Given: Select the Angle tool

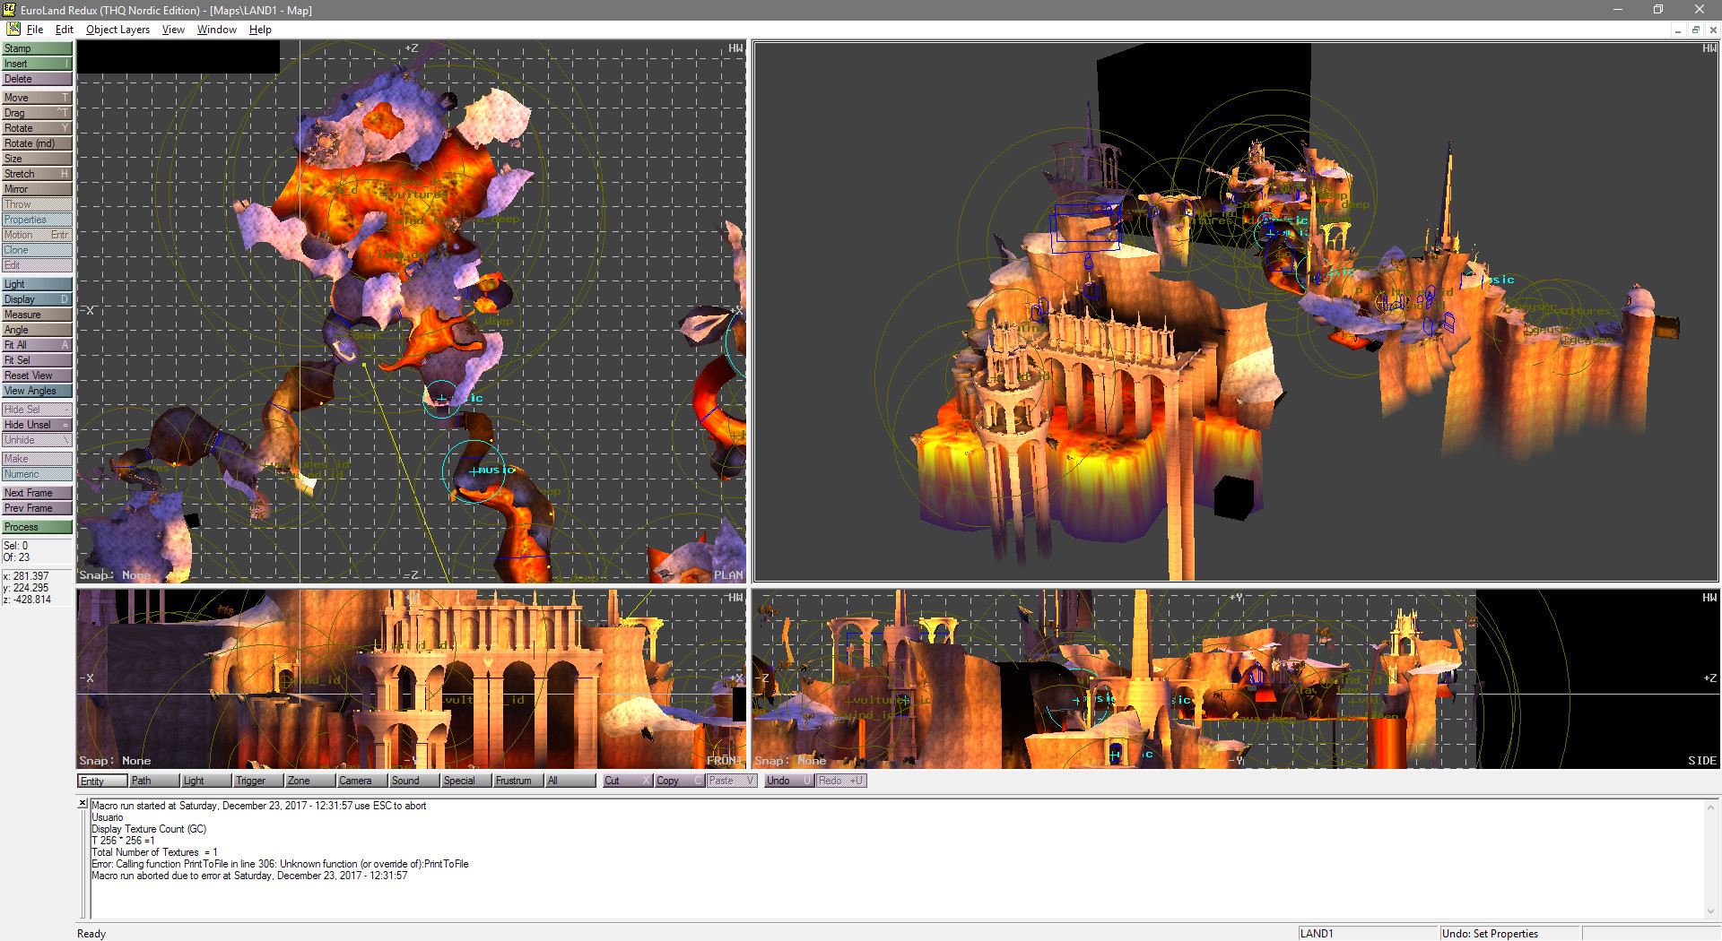Looking at the screenshot, I should tap(36, 329).
